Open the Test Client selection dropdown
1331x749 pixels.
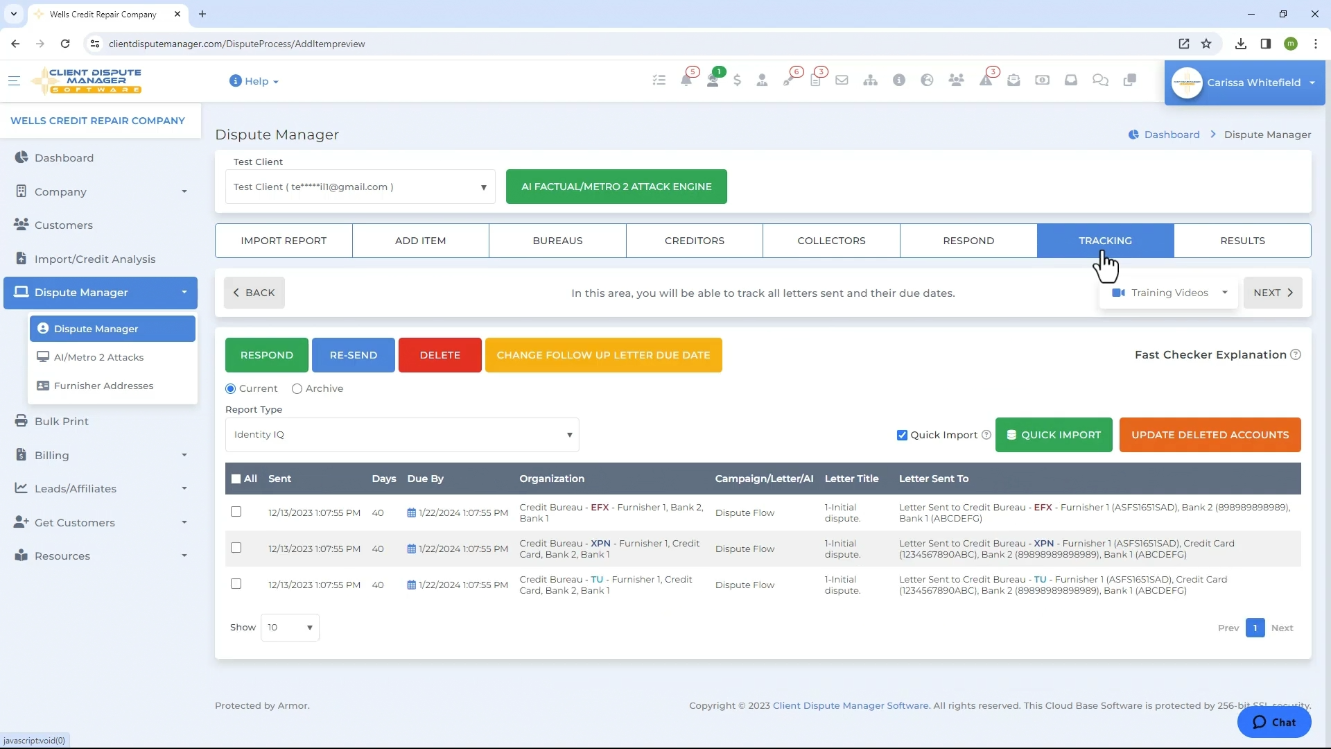360,187
